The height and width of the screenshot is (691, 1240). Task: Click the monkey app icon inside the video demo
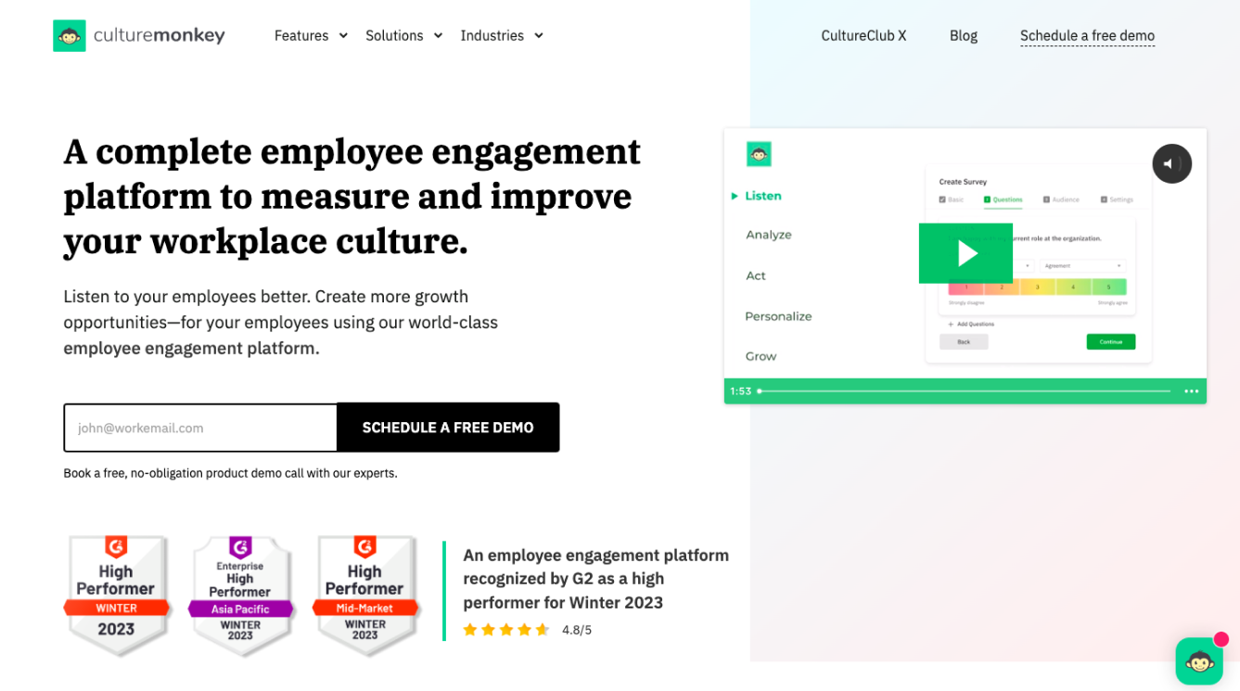pos(759,154)
